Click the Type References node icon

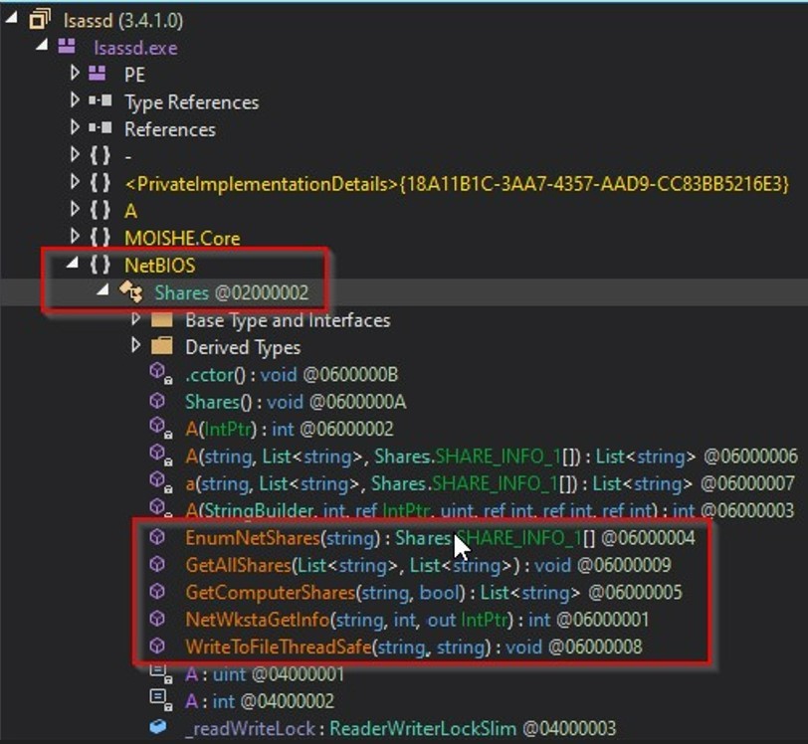point(99,101)
